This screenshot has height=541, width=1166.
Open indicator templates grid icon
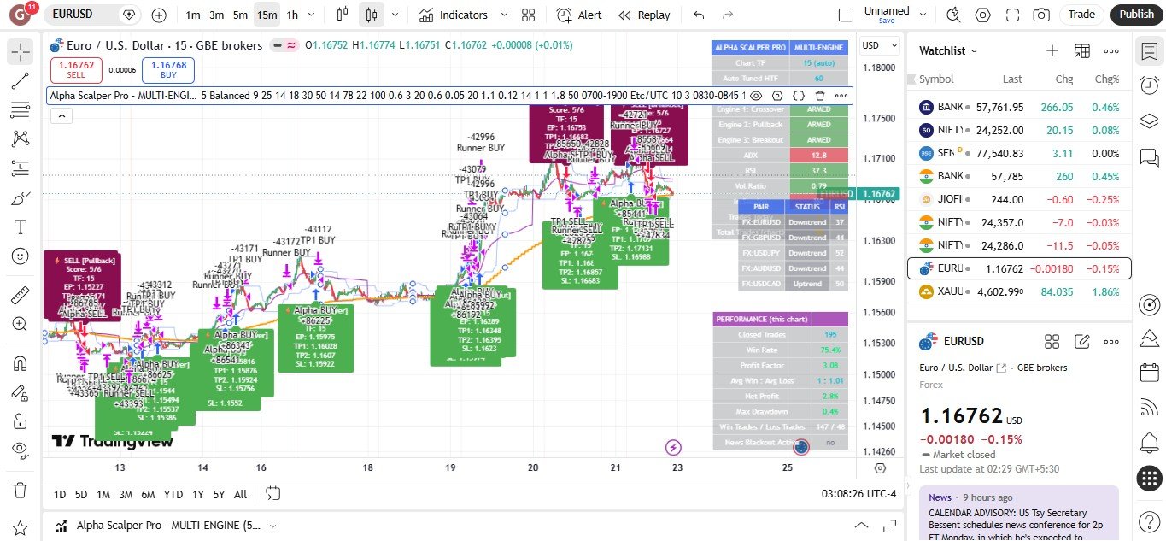tap(529, 15)
